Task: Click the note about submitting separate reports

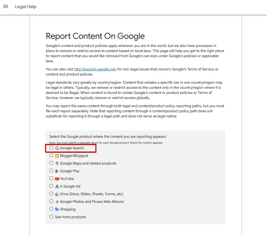Action: click(x=106, y=143)
